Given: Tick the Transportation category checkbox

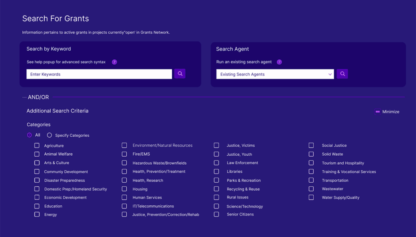Looking at the screenshot, I should [x=311, y=180].
